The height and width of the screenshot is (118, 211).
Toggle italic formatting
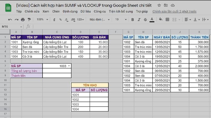coord(139,20)
